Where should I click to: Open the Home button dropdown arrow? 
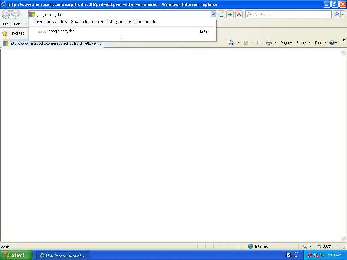tap(238, 43)
